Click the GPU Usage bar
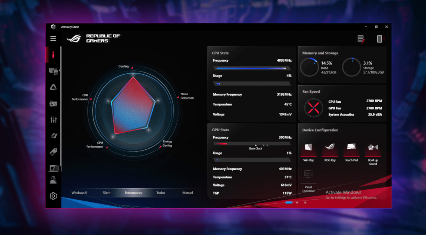This screenshot has width=426, height=235. point(252,160)
